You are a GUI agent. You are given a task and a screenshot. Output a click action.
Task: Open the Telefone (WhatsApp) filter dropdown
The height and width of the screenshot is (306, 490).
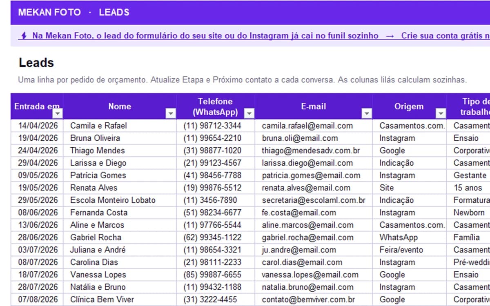coord(249,113)
